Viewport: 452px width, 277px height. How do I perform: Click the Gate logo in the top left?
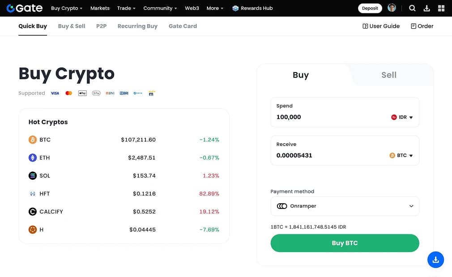[x=24, y=8]
